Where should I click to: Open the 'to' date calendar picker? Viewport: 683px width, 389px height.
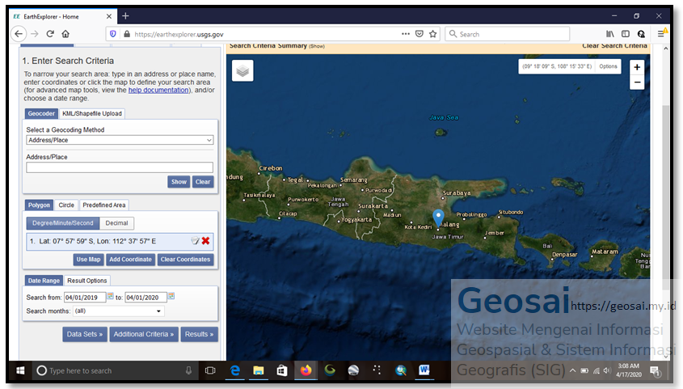(x=171, y=296)
